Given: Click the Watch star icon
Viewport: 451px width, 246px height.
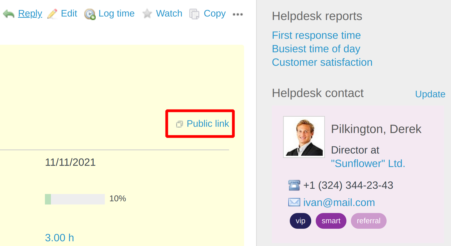Looking at the screenshot, I should tap(147, 14).
